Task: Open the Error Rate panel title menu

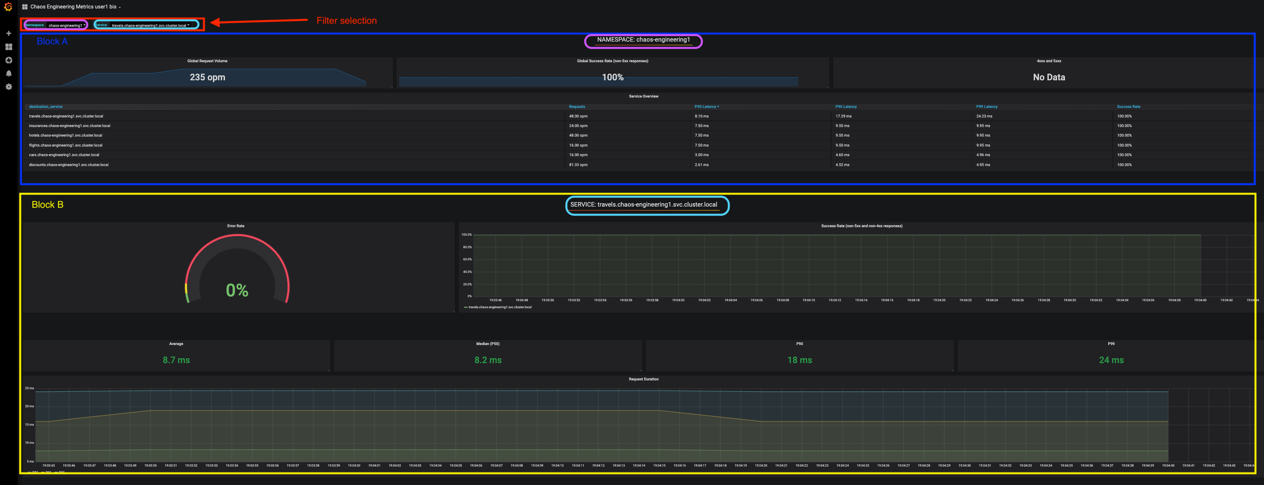Action: click(236, 226)
